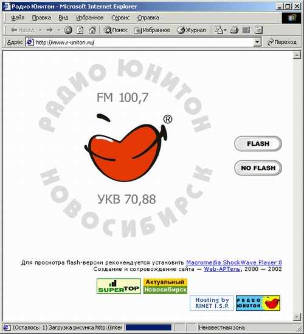304x334 pixels.
Task: Click the Print toolbar icon
Action: 234,30
